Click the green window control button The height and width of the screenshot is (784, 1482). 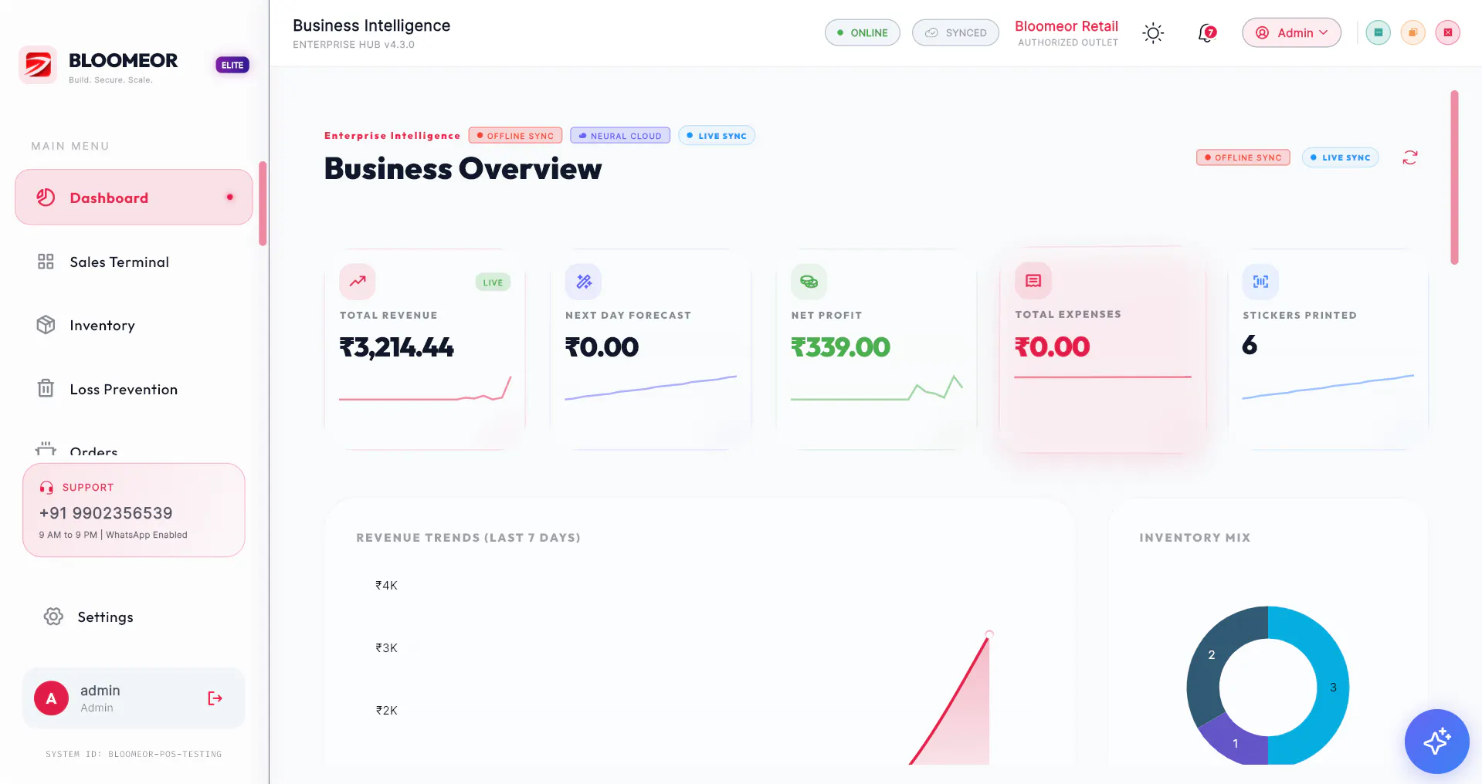(x=1378, y=32)
